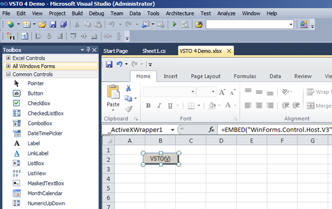The width and height of the screenshot is (332, 209).
Task: Open the Architecture menu
Action: coord(180,13)
